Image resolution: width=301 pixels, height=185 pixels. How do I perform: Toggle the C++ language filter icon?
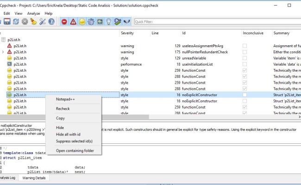click(118, 21)
